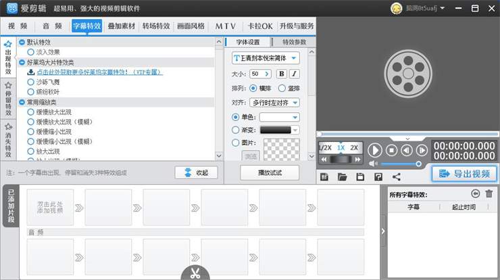The width and height of the screenshot is (500, 280).
Task: Step to the next frame
Action: 422,150
